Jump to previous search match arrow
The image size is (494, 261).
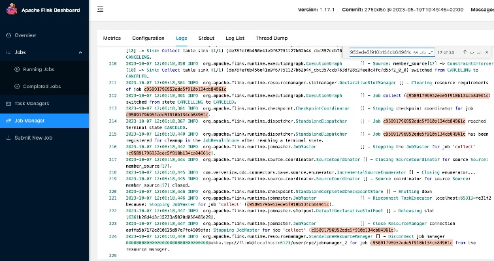(464, 51)
